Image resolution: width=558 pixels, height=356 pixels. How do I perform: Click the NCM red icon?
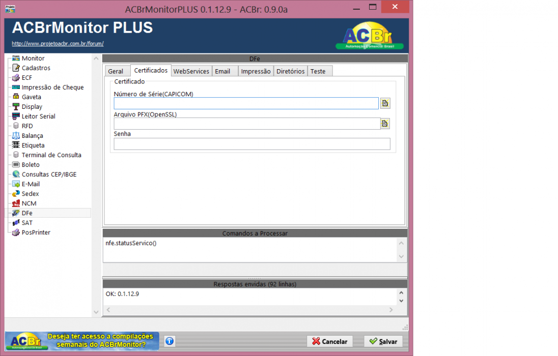click(x=16, y=203)
